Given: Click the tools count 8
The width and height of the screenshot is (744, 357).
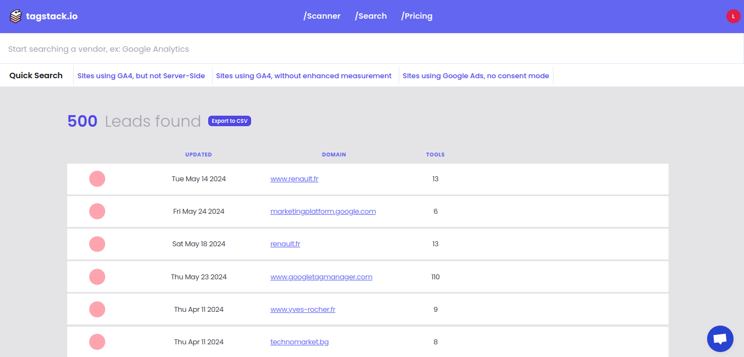Looking at the screenshot, I should coord(436,342).
